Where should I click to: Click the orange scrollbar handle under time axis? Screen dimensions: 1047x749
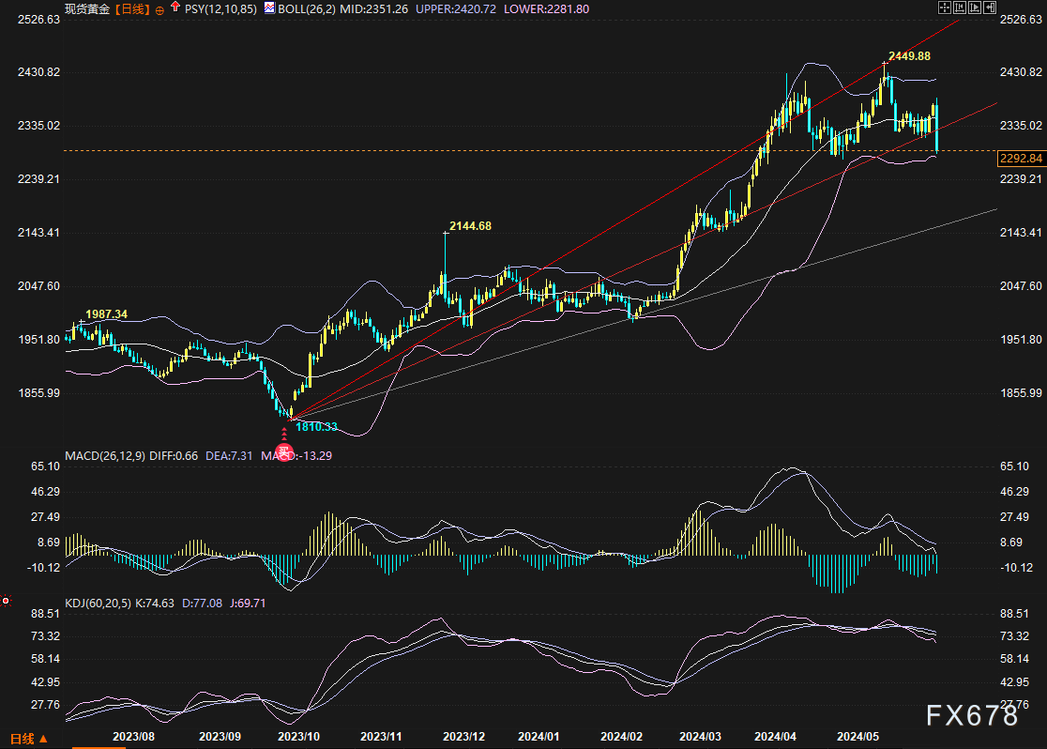click(x=99, y=747)
